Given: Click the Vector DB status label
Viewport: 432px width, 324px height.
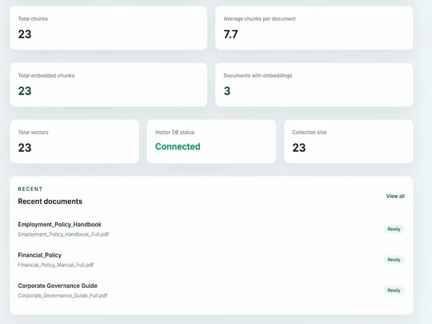Looking at the screenshot, I should (x=175, y=132).
